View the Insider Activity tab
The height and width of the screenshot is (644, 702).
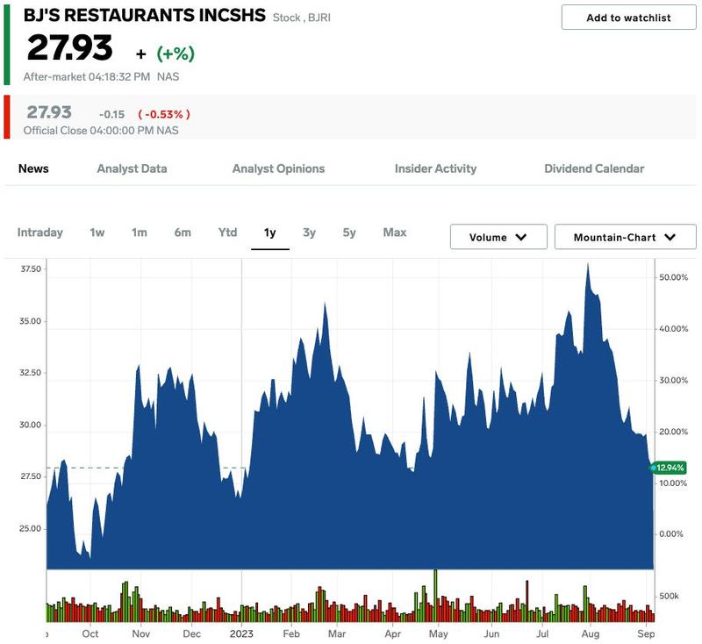click(x=435, y=168)
